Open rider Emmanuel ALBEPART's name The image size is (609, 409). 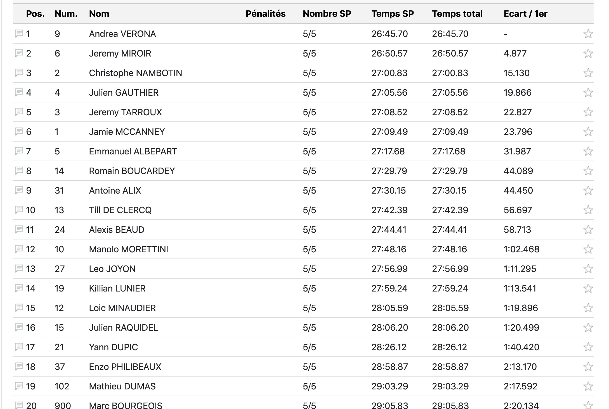point(133,151)
